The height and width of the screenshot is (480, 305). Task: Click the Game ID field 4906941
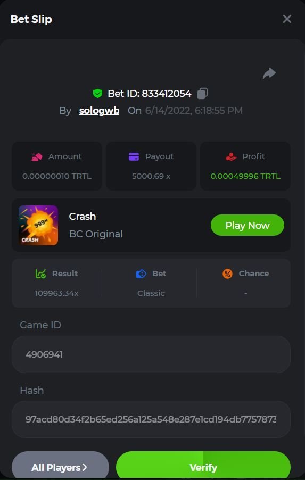click(151, 354)
